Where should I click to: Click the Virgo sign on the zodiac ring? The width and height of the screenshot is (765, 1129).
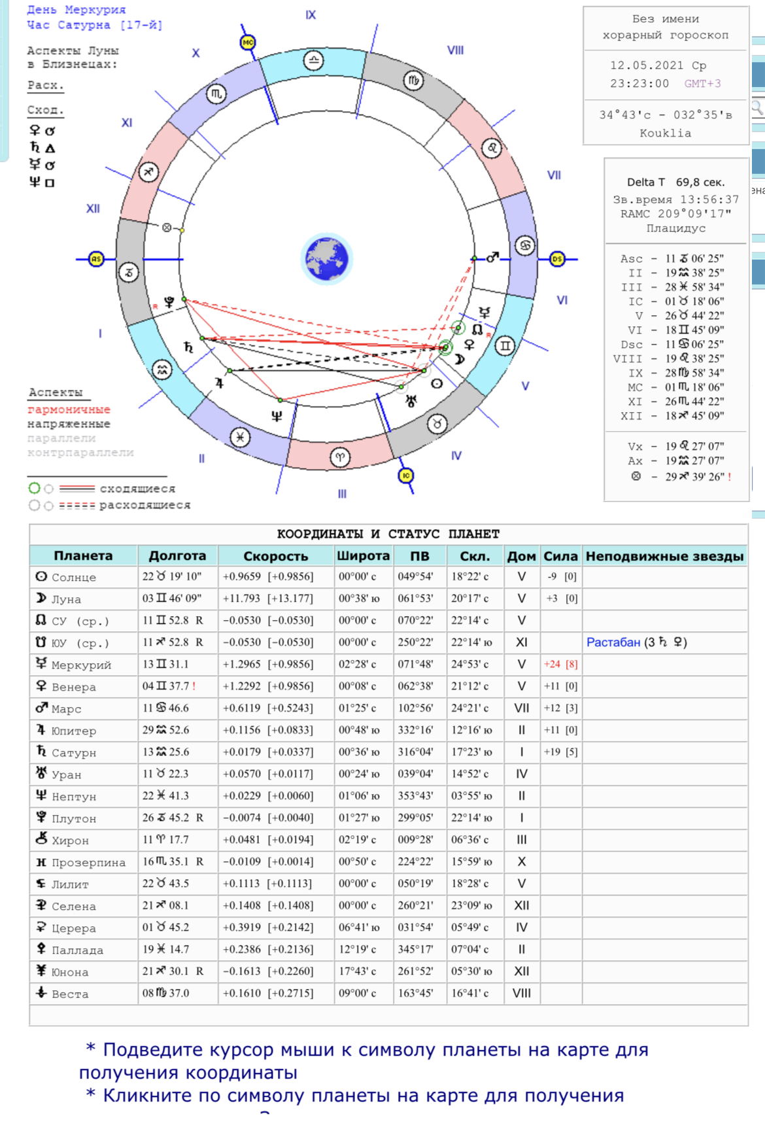pyautogui.click(x=413, y=81)
